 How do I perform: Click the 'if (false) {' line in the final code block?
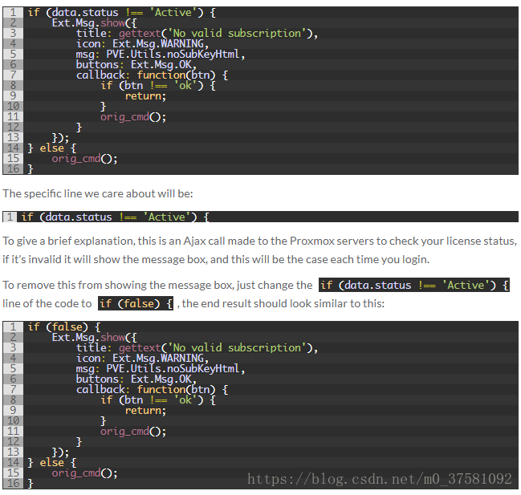coord(63,327)
